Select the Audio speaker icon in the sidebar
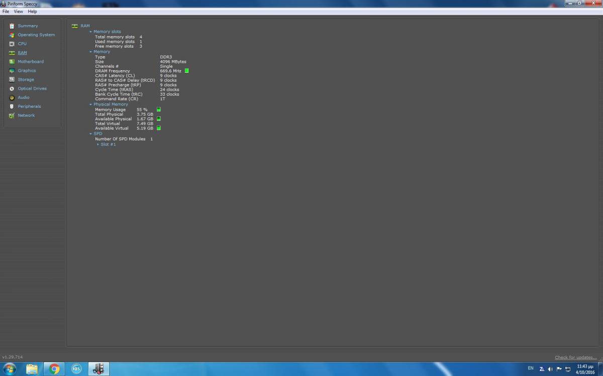Viewport: 603px width, 376px height. click(12, 98)
